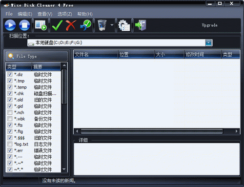
Task: Click the blue arrow with green check icon
Action: point(86,25)
